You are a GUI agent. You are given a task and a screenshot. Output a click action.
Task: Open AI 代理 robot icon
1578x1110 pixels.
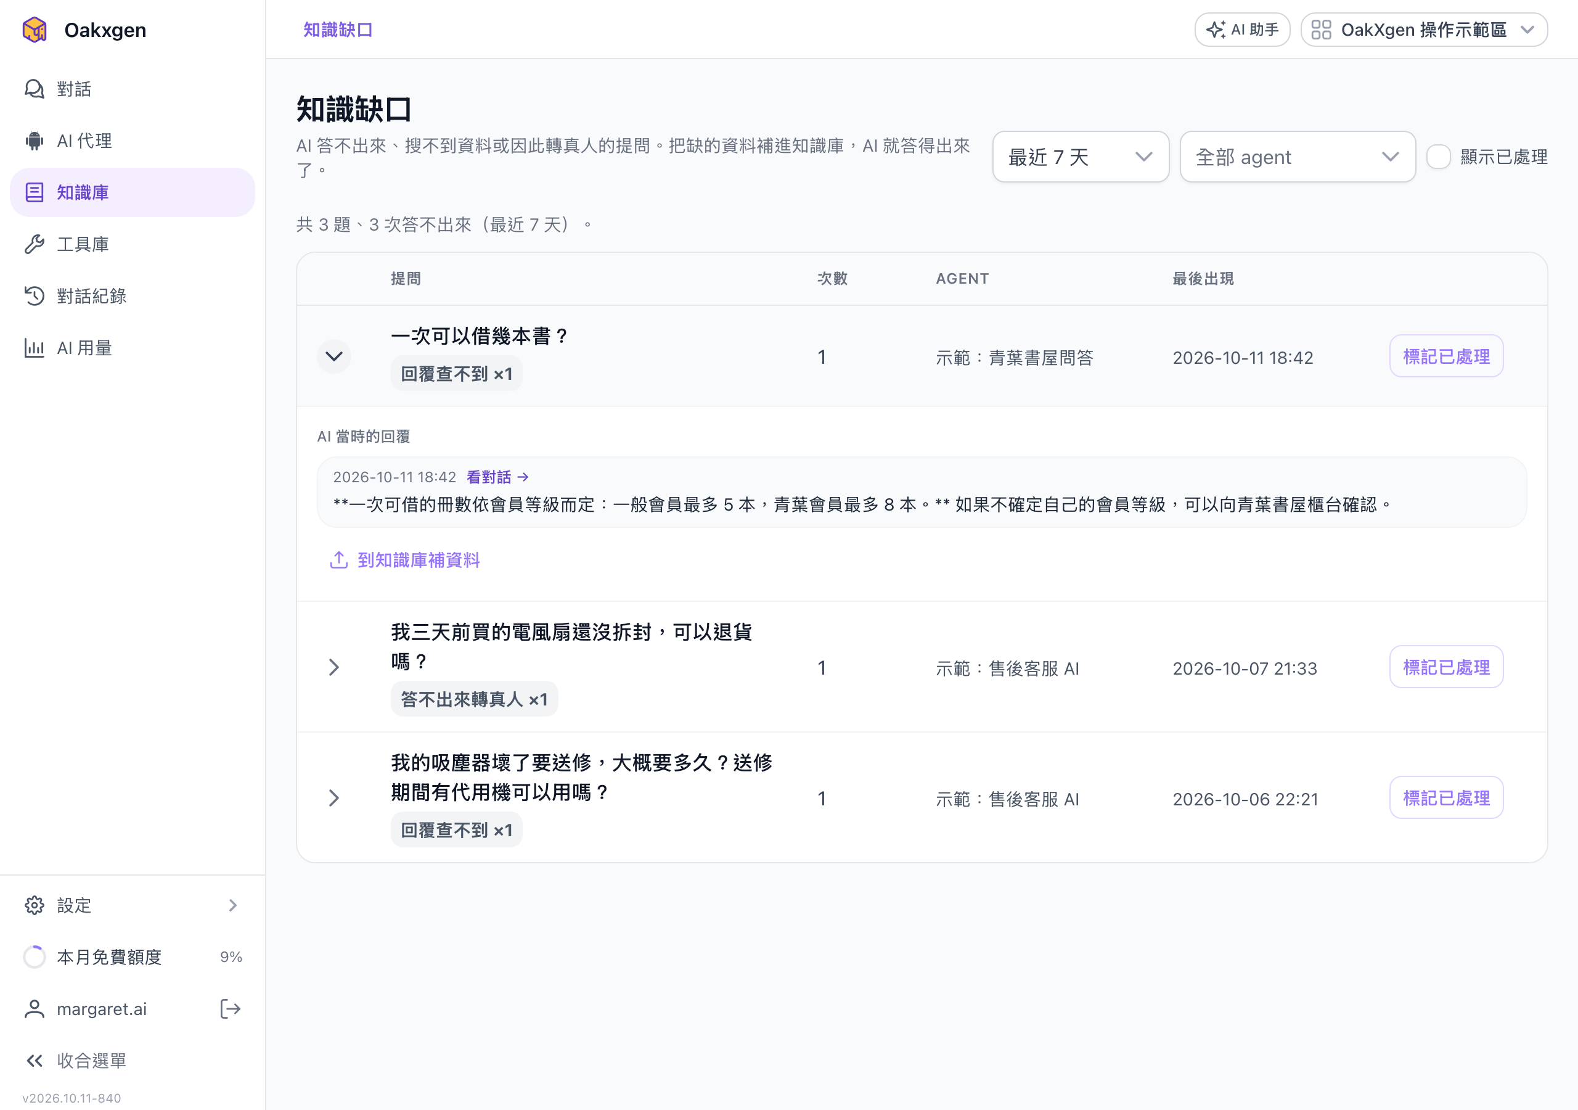35,141
